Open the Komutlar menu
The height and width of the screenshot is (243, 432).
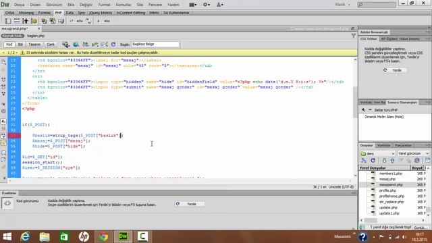tap(124, 5)
